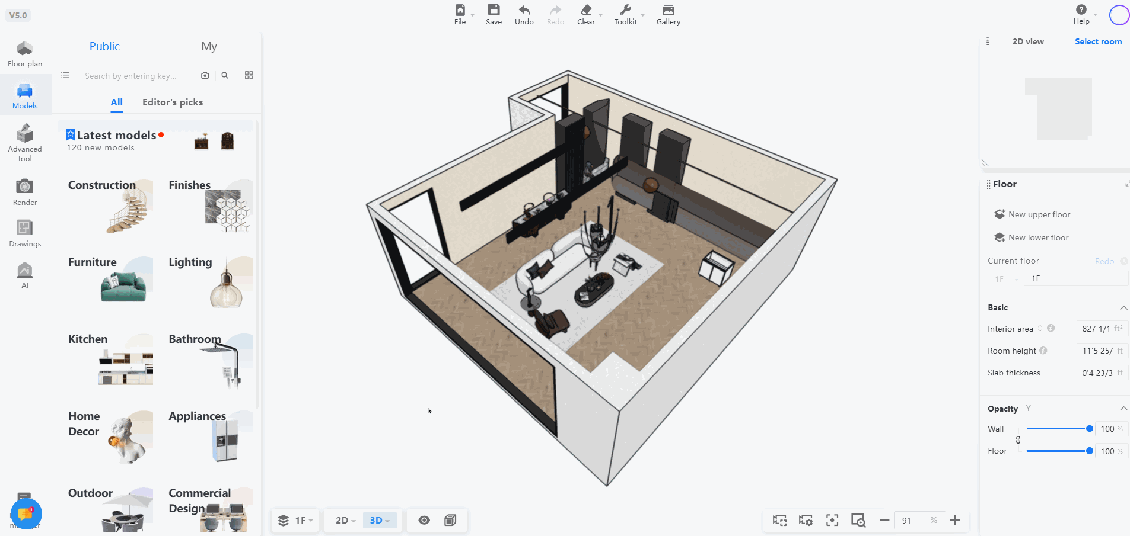Switch to the My tab
Viewport: 1130px width, 536px height.
coord(209,46)
